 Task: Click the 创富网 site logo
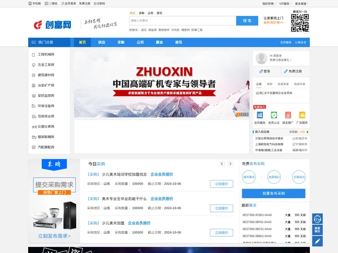[53, 25]
